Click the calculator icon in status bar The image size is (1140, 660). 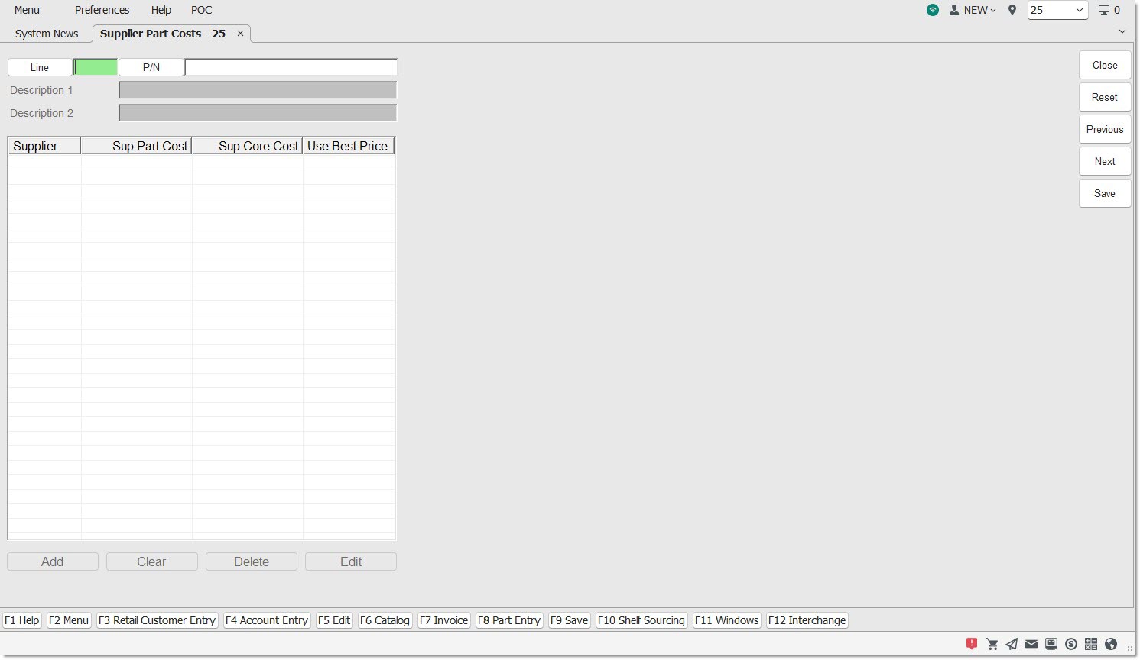(x=1091, y=644)
